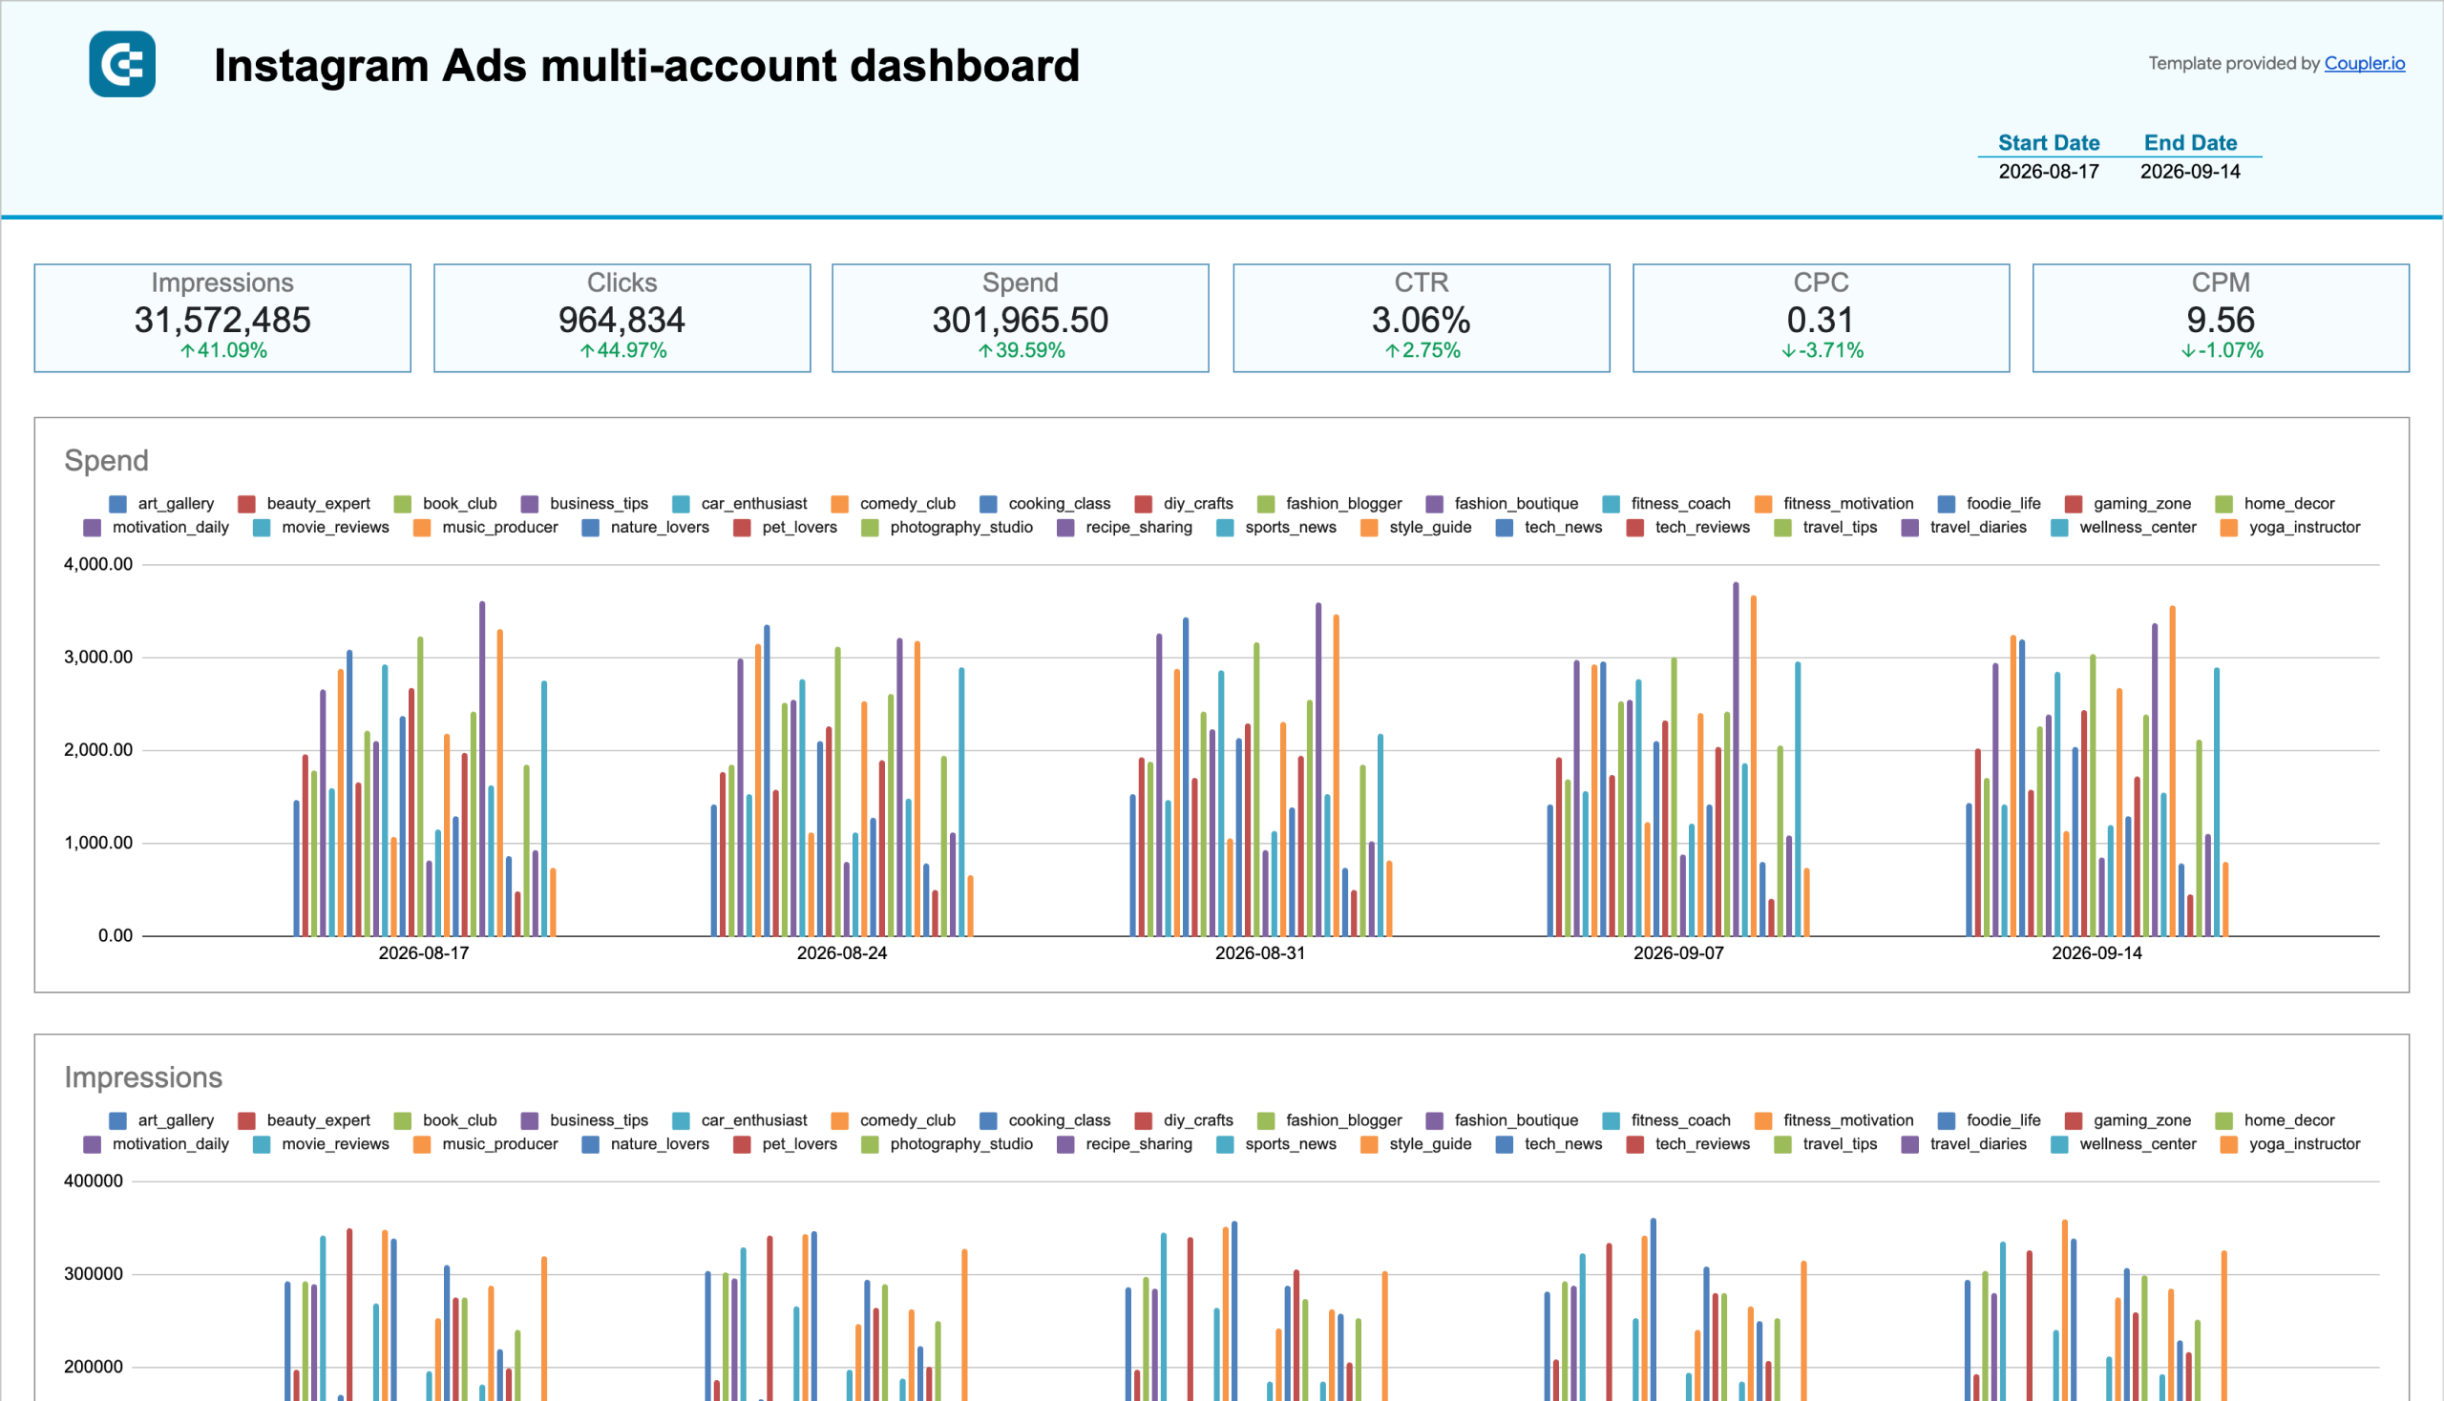
Task: Toggle fitness_coach in Impressions chart legend
Action: click(1666, 1120)
